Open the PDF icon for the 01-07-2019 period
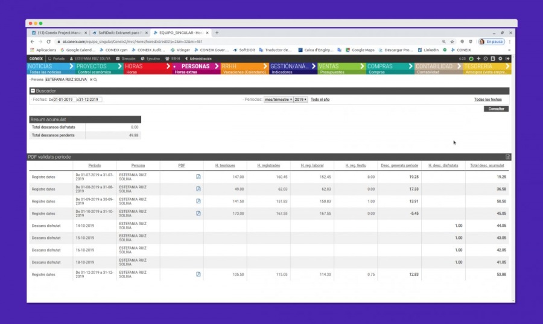The height and width of the screenshot is (324, 543). 198,177
